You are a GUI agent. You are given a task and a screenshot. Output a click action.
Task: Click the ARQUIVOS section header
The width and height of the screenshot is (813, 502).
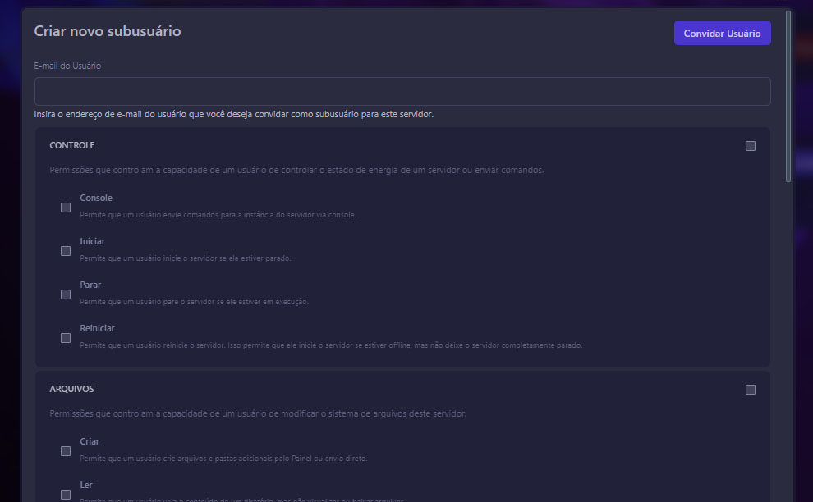pyautogui.click(x=71, y=389)
